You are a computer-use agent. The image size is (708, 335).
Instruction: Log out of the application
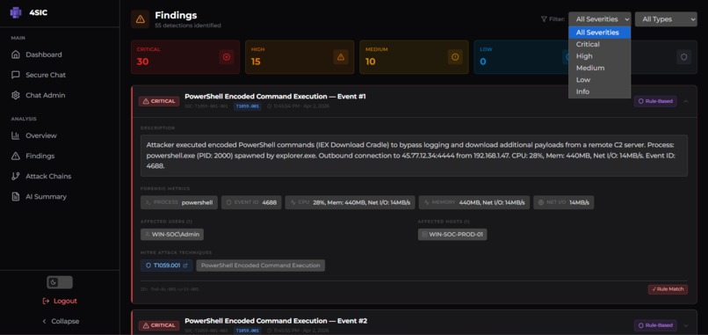[60, 301]
